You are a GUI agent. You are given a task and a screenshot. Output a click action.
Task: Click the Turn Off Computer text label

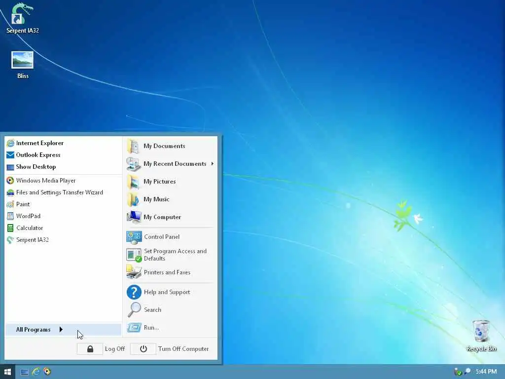(x=183, y=349)
